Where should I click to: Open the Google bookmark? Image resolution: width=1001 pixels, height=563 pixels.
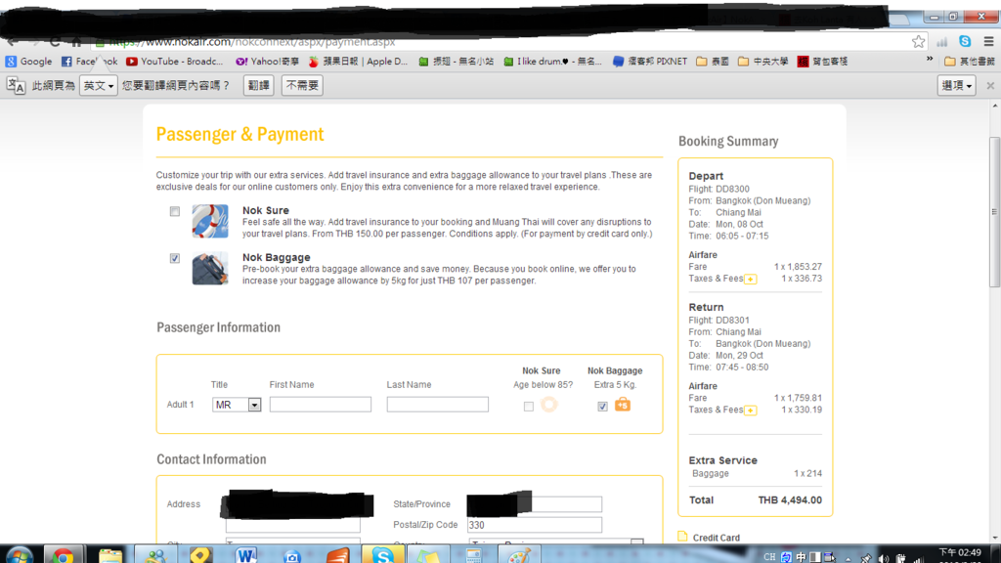(28, 62)
